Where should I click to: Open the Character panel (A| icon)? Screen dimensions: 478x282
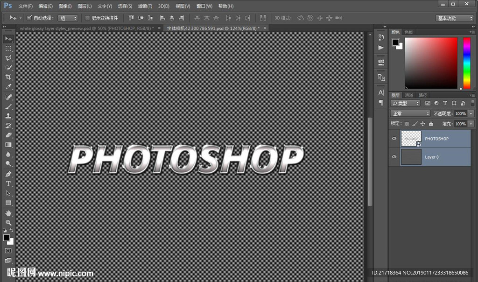[x=381, y=92]
